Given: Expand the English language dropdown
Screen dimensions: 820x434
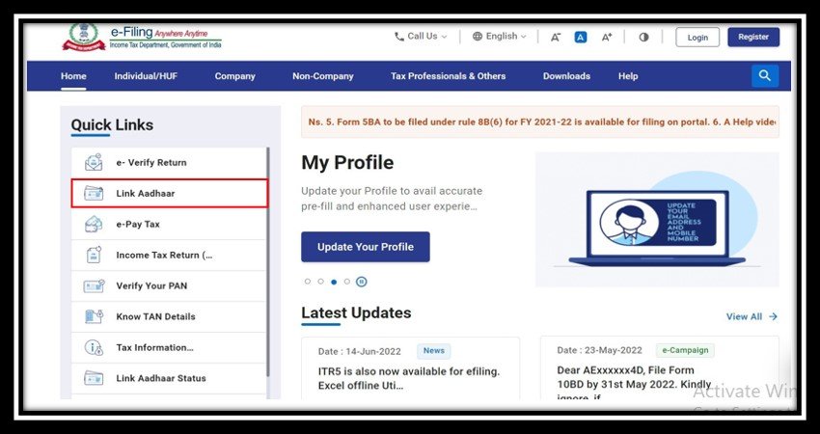Looking at the screenshot, I should (500, 37).
